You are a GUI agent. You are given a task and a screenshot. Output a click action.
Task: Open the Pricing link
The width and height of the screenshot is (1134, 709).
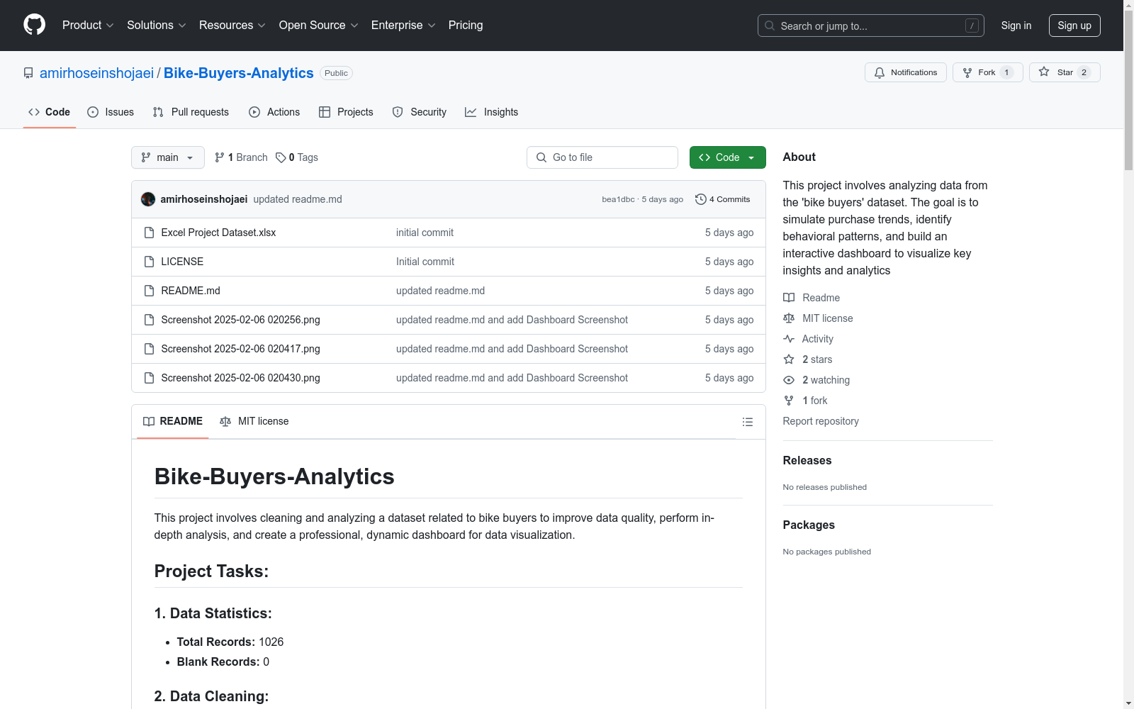466,26
